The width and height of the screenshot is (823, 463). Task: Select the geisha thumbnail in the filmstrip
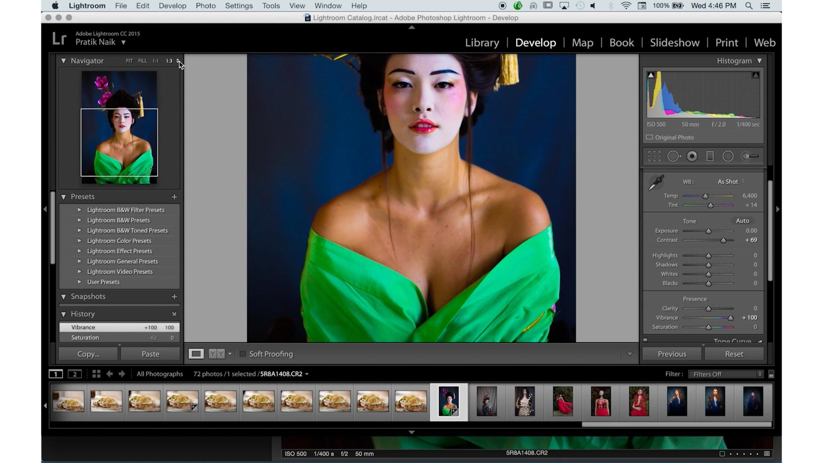[449, 401]
